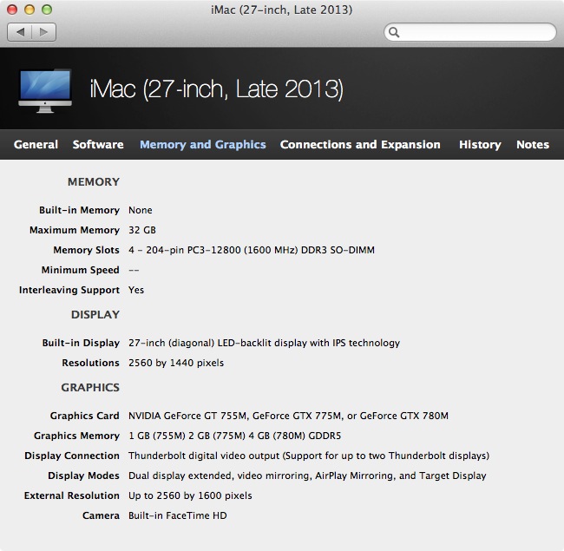Click the Memory Slots label
The height and width of the screenshot is (551, 564).
coord(86,250)
